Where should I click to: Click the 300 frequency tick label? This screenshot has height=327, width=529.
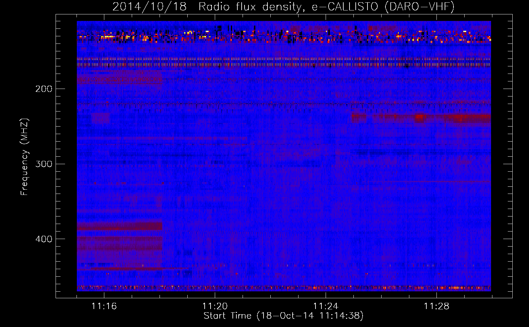tap(44, 164)
